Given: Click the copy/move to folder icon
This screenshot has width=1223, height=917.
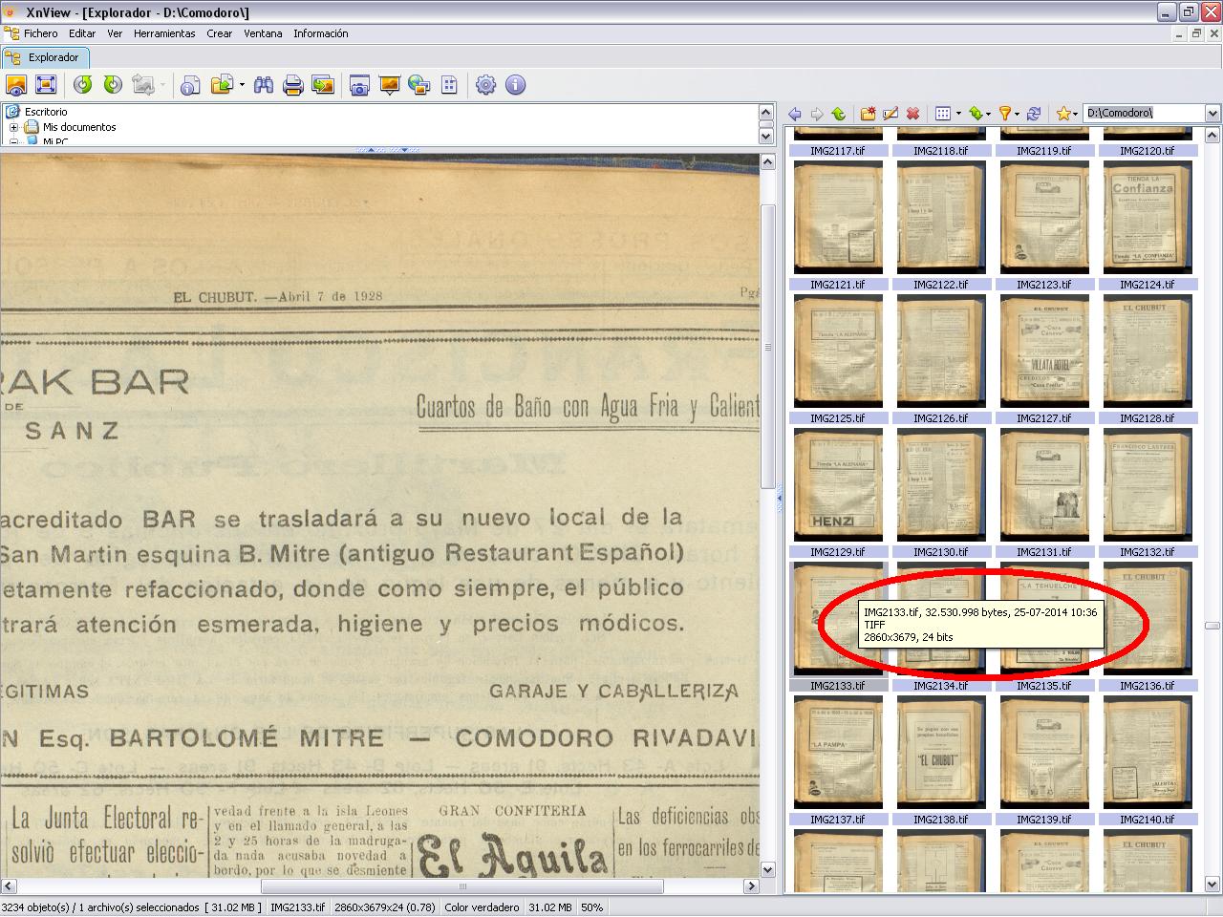Looking at the screenshot, I should click(222, 85).
